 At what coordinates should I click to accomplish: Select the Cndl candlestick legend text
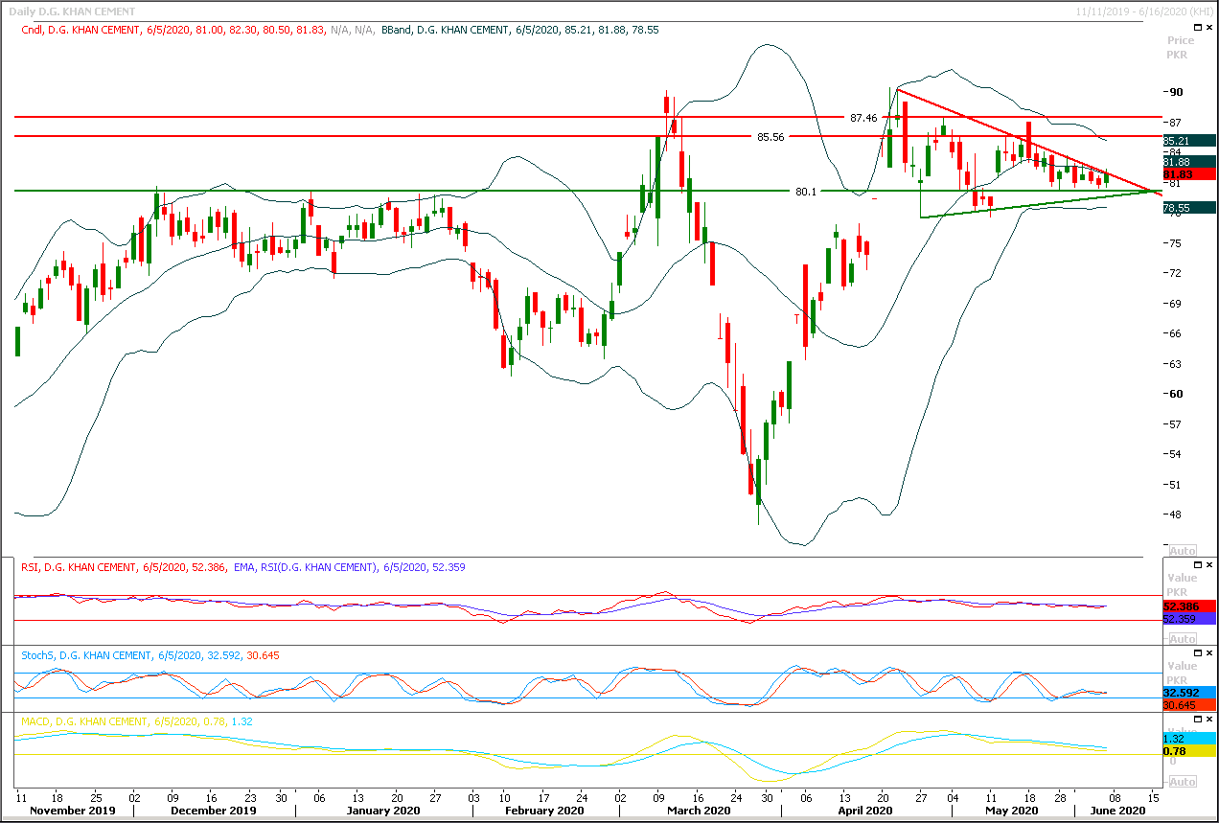click(173, 30)
